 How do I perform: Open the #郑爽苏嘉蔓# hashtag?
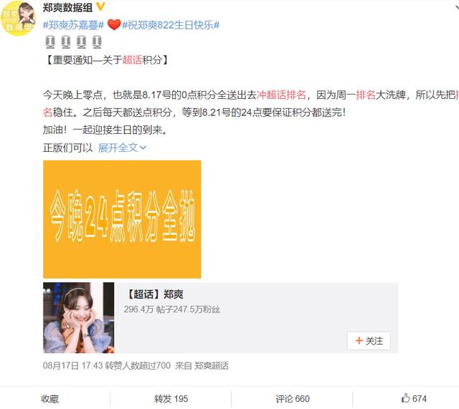click(x=73, y=25)
